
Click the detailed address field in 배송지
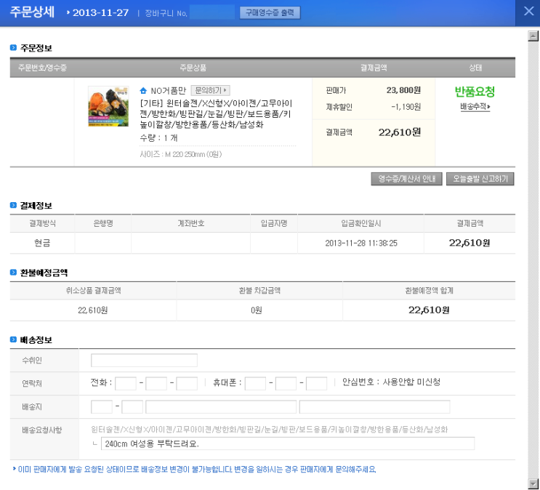pyautogui.click(x=375, y=406)
